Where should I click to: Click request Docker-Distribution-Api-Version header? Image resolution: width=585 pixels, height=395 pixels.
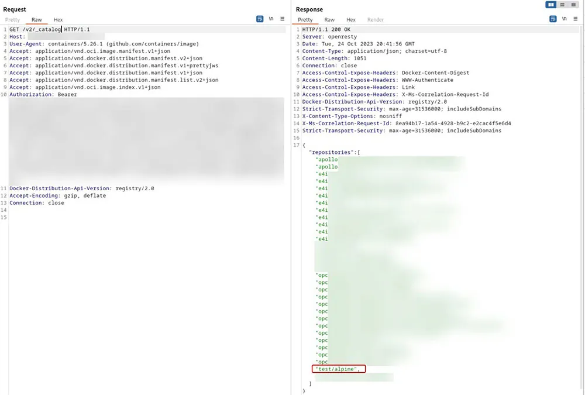tap(82, 188)
